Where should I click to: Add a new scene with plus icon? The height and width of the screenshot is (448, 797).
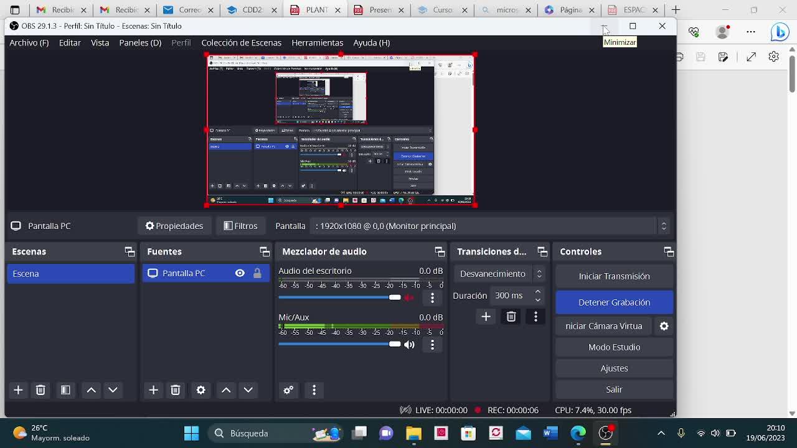(x=18, y=390)
